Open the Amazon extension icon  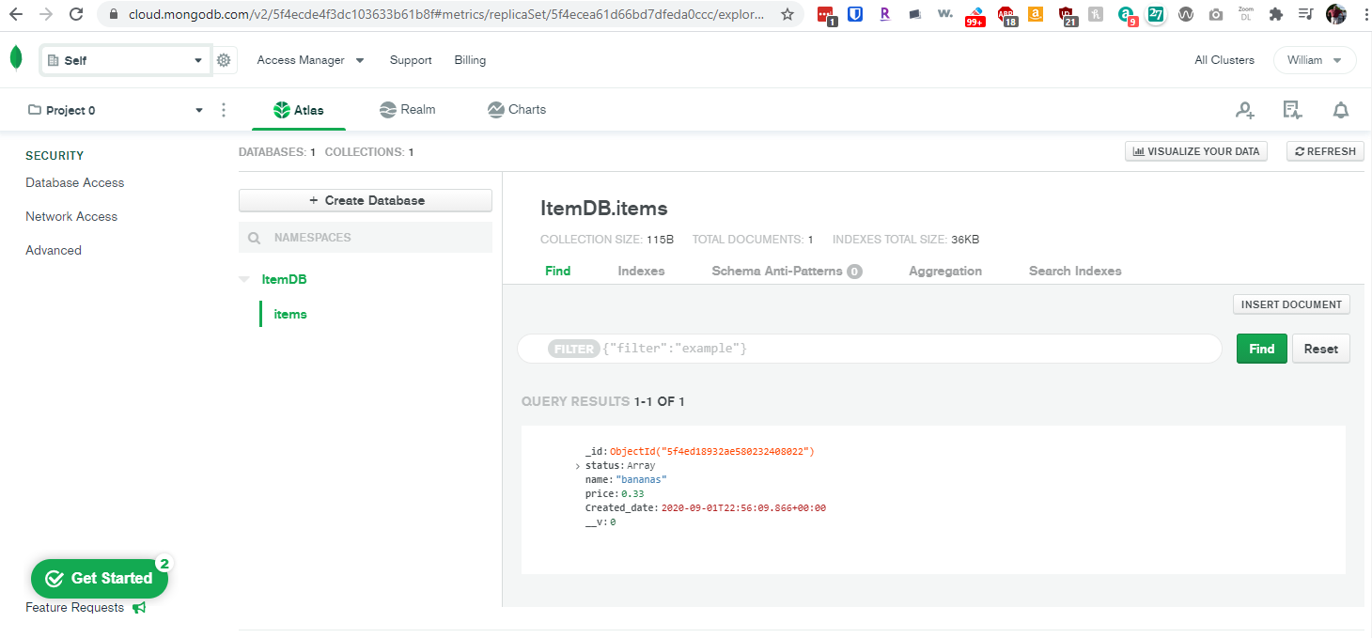(x=1035, y=14)
